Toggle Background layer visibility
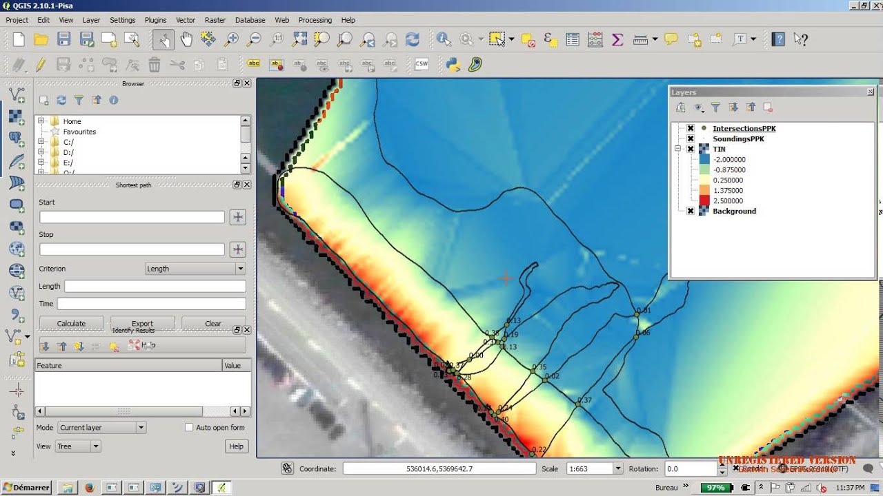 coord(691,211)
